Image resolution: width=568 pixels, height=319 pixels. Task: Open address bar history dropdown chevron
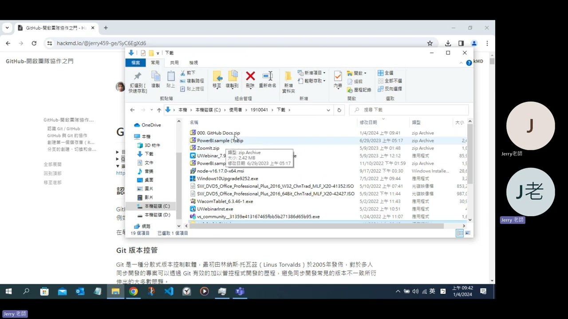[328, 110]
